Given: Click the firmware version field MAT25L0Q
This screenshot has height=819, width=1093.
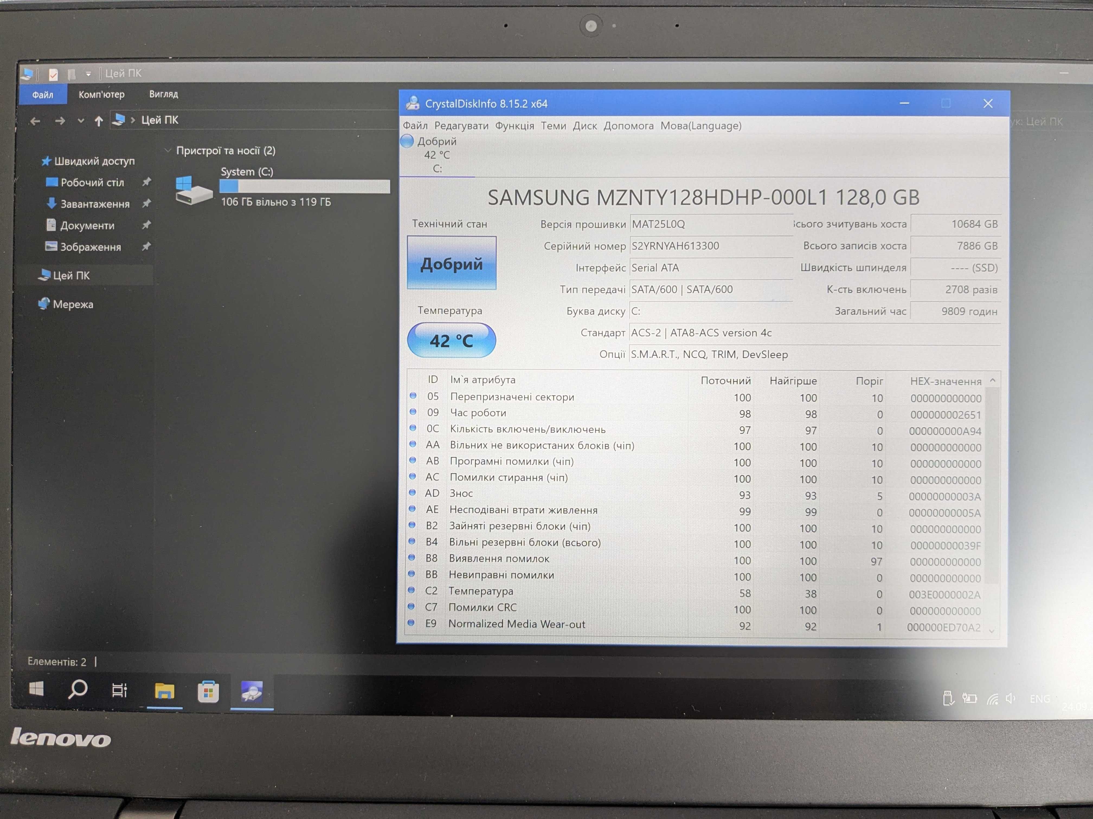Looking at the screenshot, I should click(x=711, y=224).
